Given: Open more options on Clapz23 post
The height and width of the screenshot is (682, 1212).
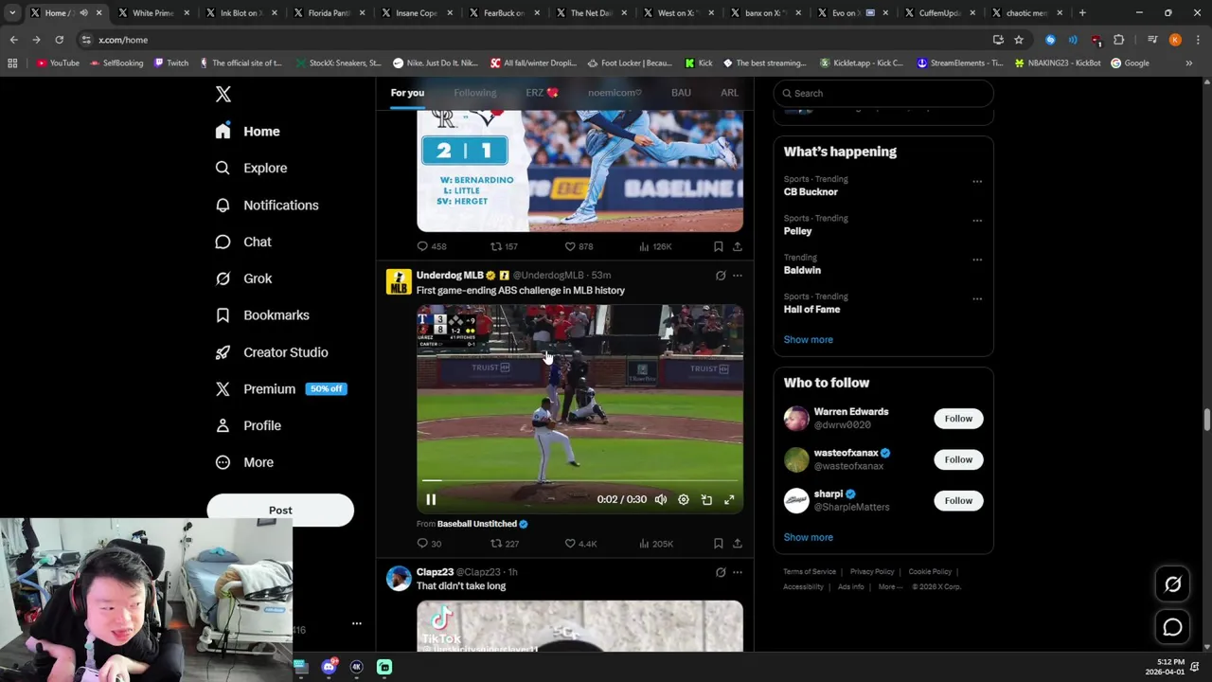Looking at the screenshot, I should (738, 572).
